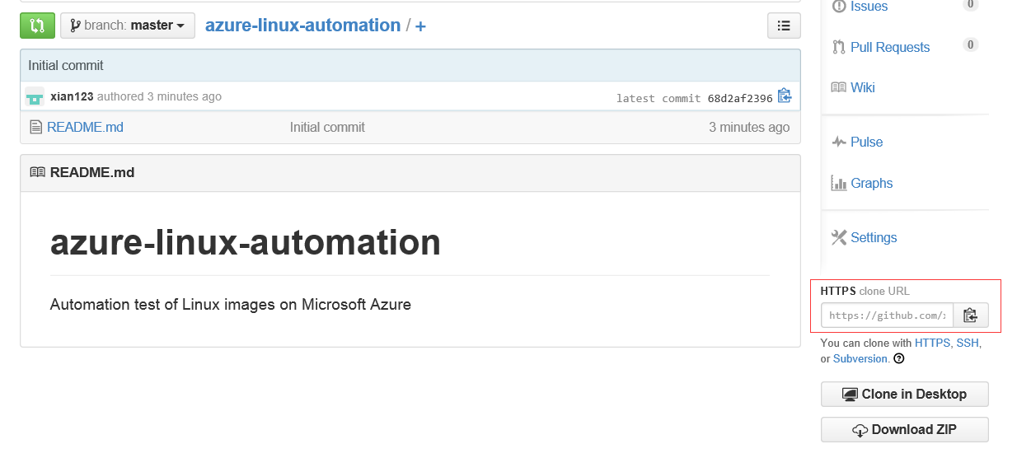This screenshot has width=1017, height=458.
Task: Open the branch: master dropdown
Action: tap(128, 26)
